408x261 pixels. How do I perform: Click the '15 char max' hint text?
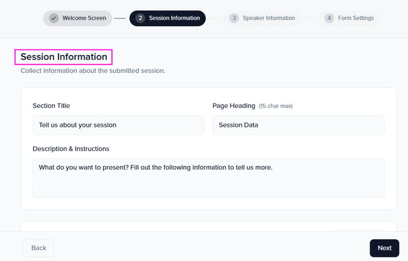click(x=276, y=106)
